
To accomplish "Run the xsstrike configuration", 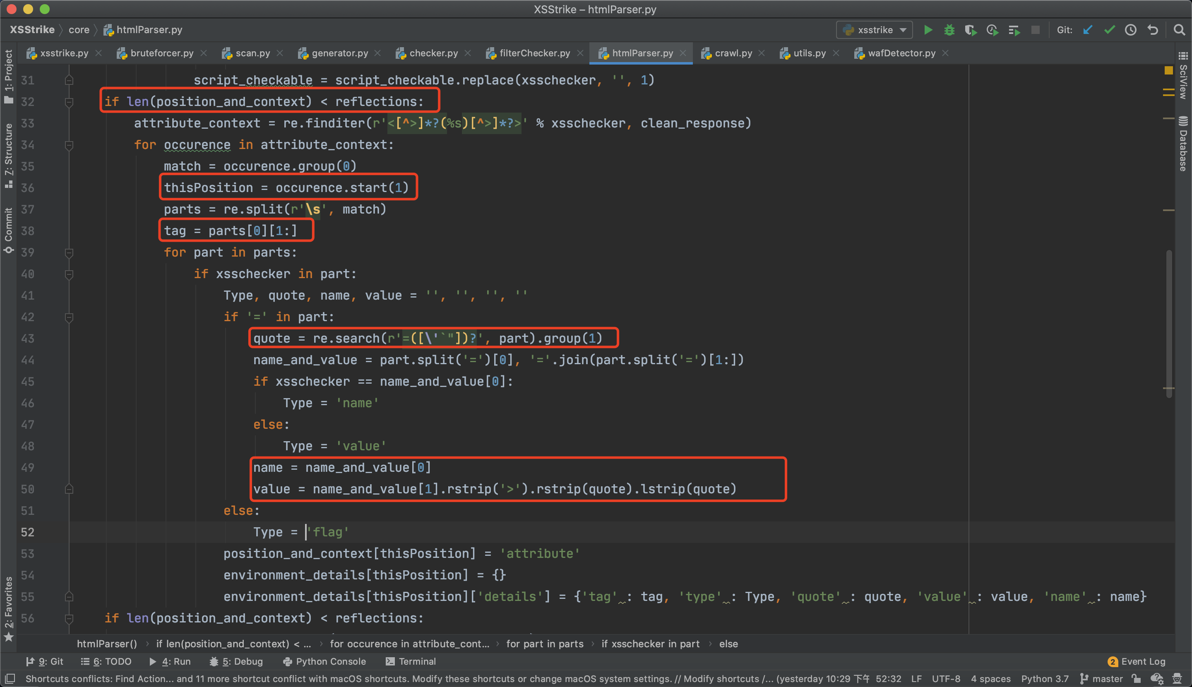I will [x=928, y=30].
